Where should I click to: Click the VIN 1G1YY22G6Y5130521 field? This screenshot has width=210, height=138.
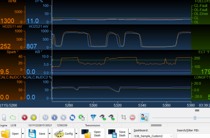(x=40, y=125)
